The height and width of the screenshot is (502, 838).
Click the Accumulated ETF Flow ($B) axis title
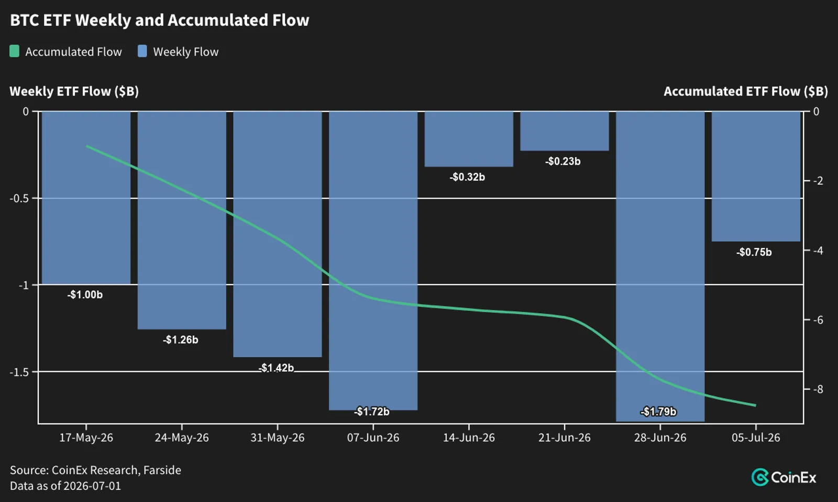click(746, 92)
